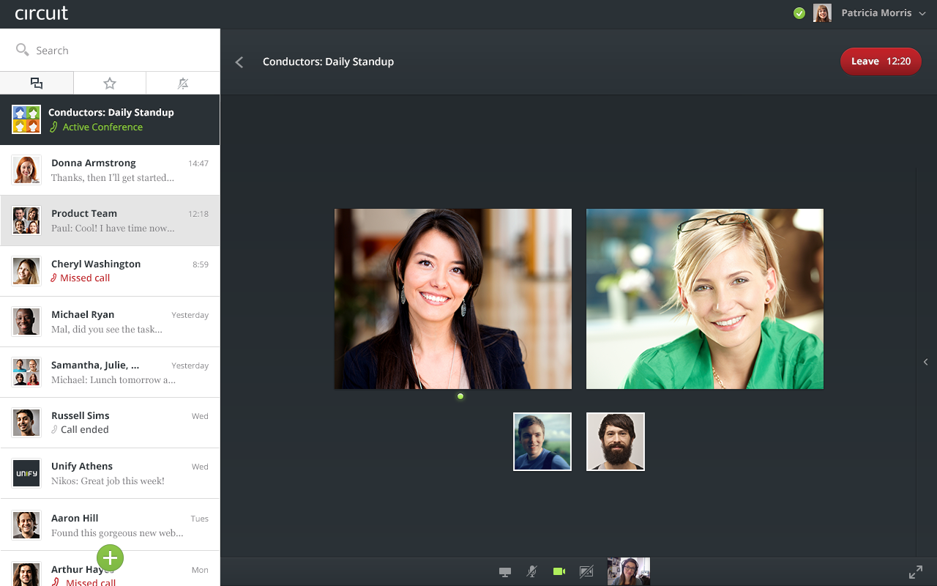Image resolution: width=937 pixels, height=586 pixels.
Task: Select the dark-haired woman's video tile
Action: click(x=453, y=299)
